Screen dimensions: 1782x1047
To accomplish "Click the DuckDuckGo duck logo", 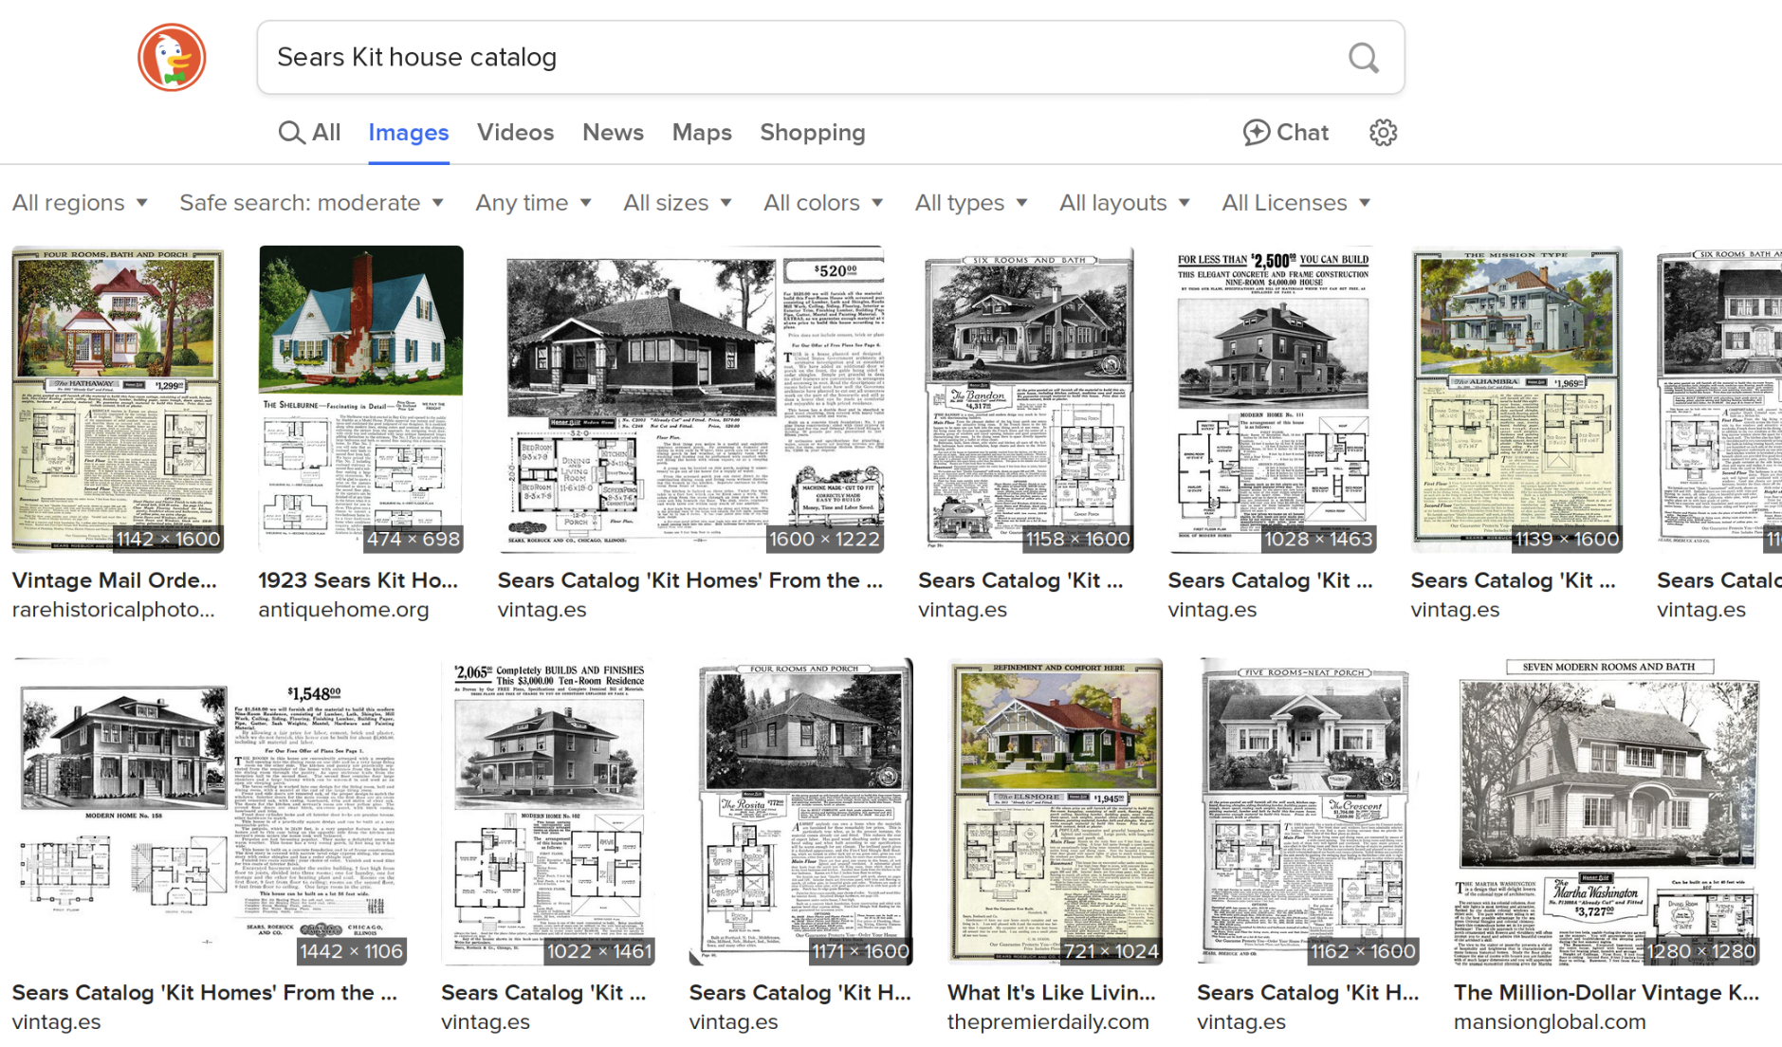I will click(x=172, y=58).
